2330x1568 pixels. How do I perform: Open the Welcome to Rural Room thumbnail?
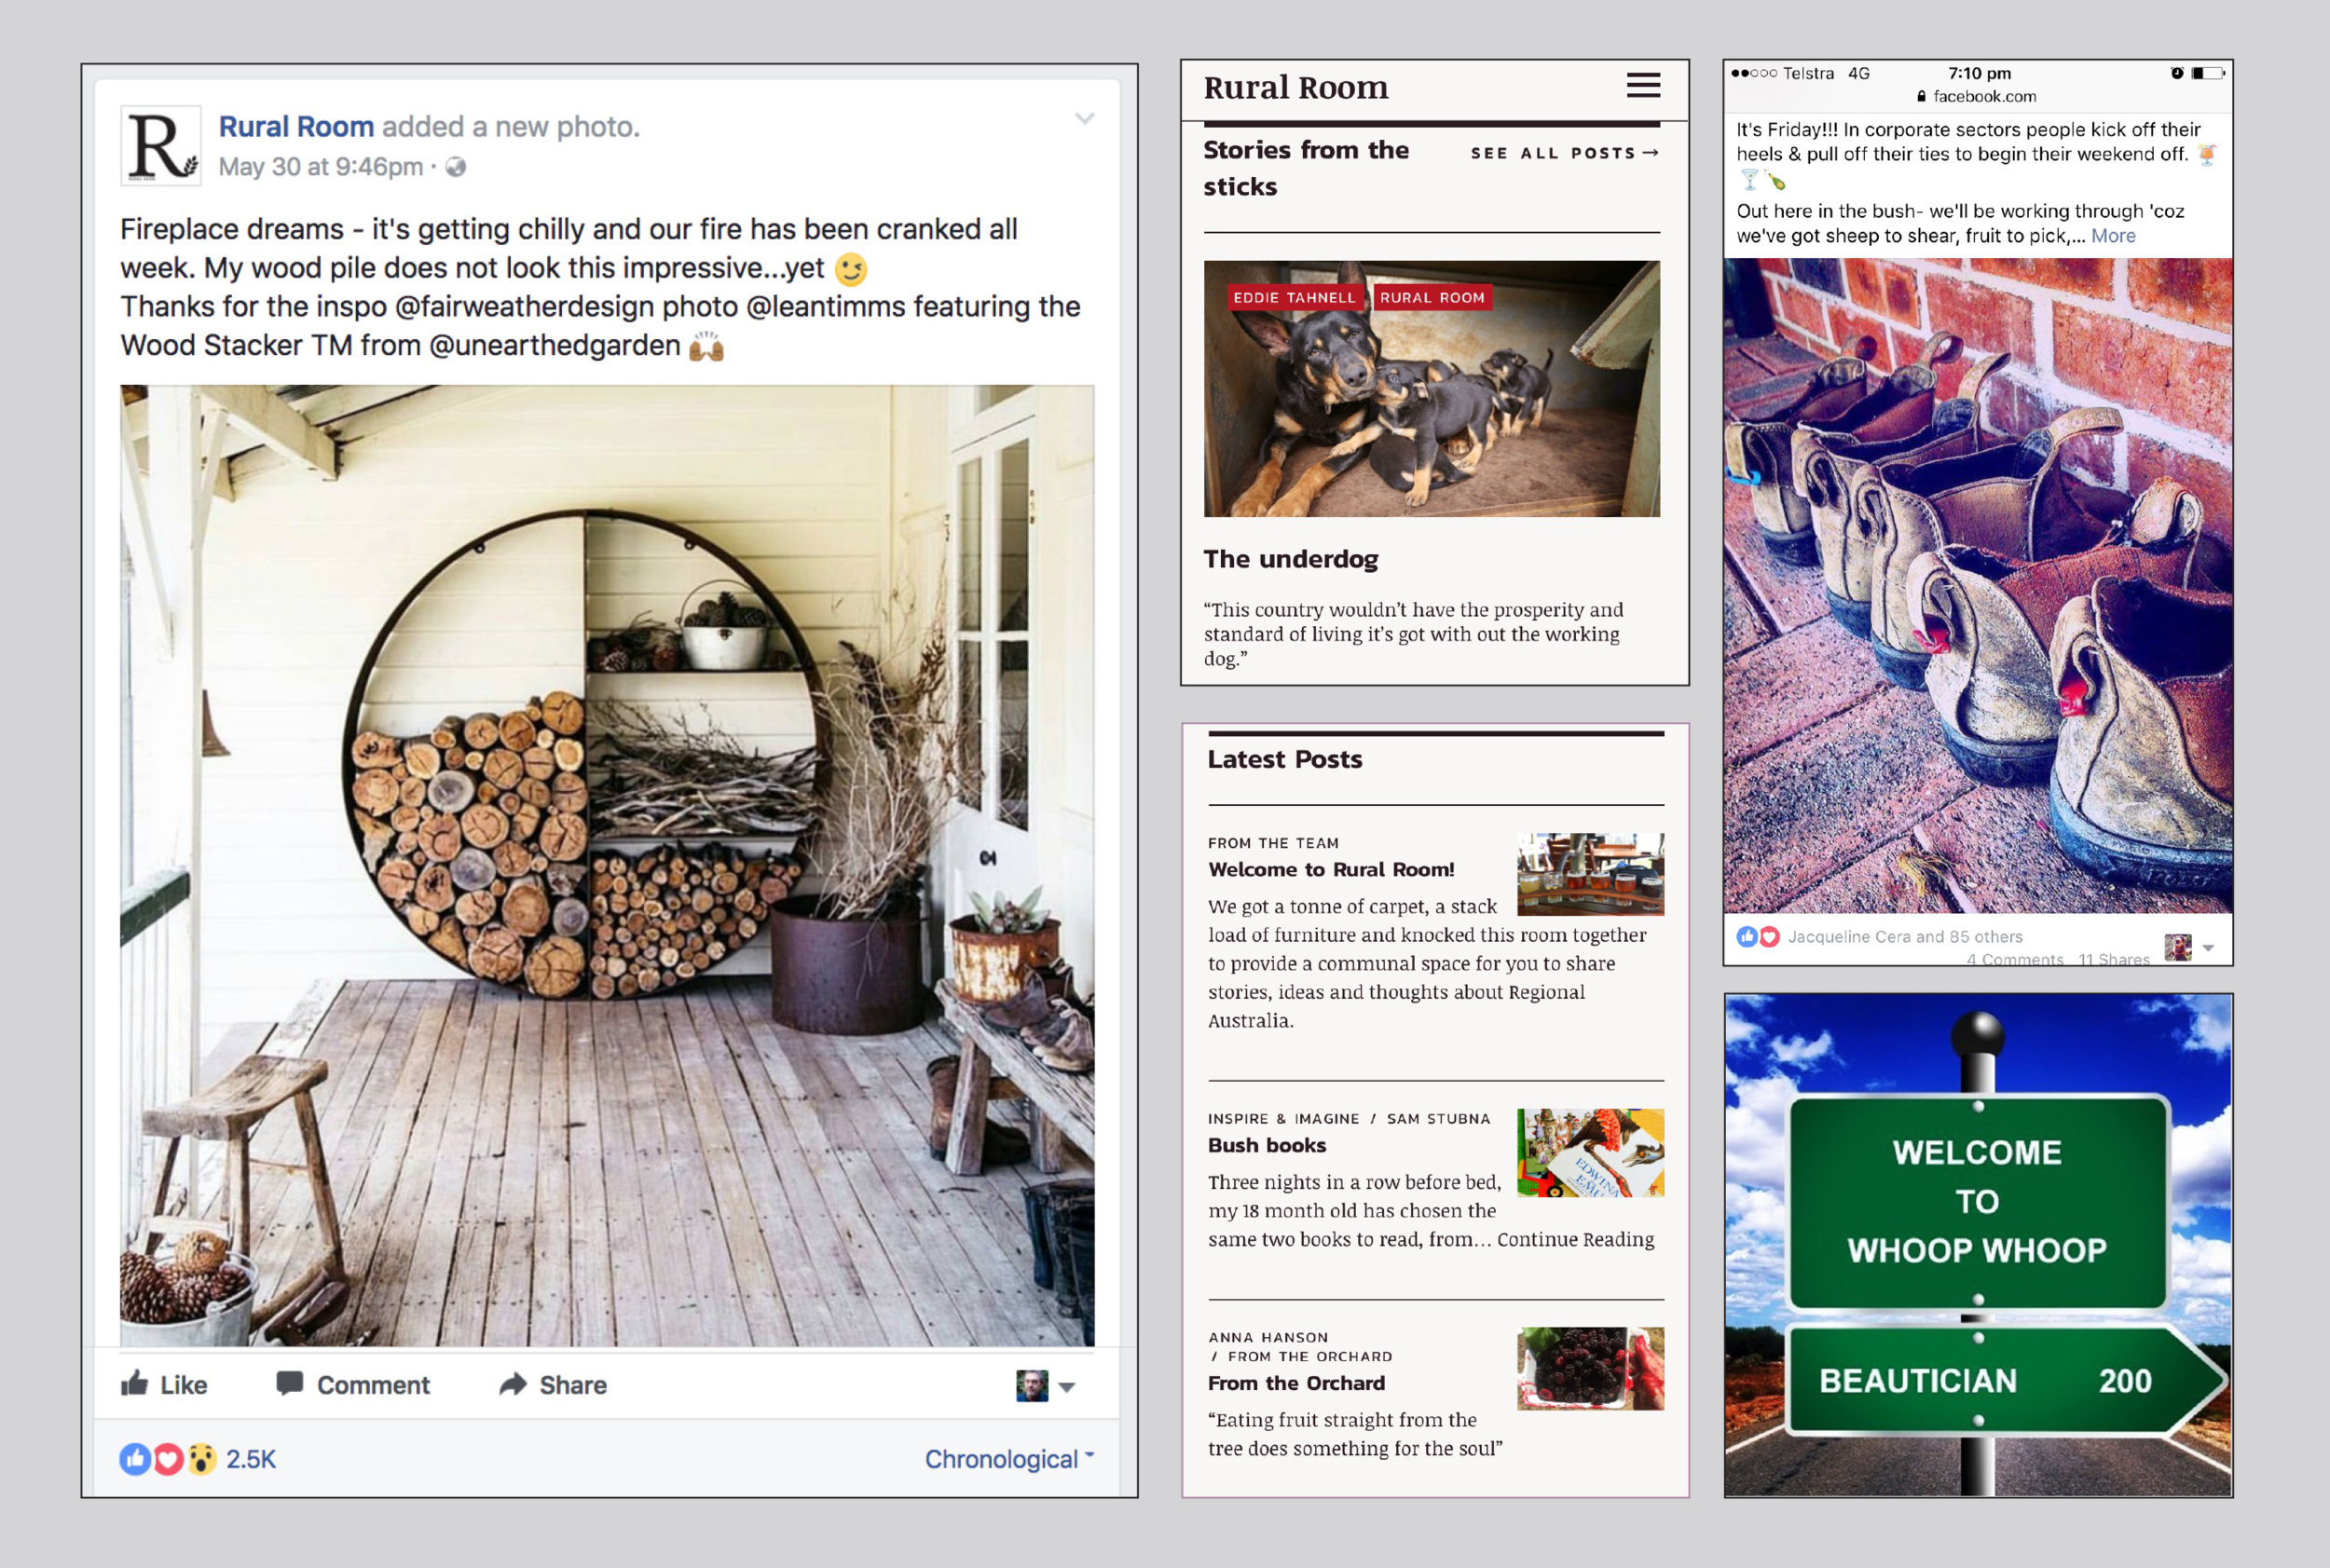click(1591, 874)
